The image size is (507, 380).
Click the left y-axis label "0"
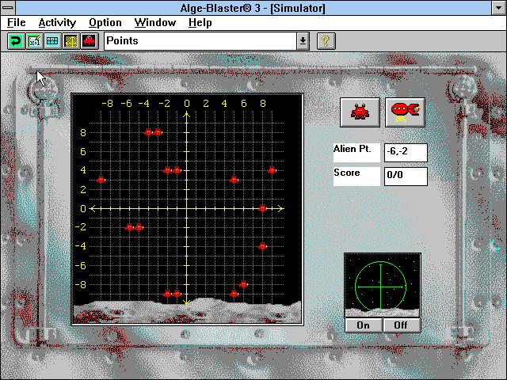pos(83,209)
